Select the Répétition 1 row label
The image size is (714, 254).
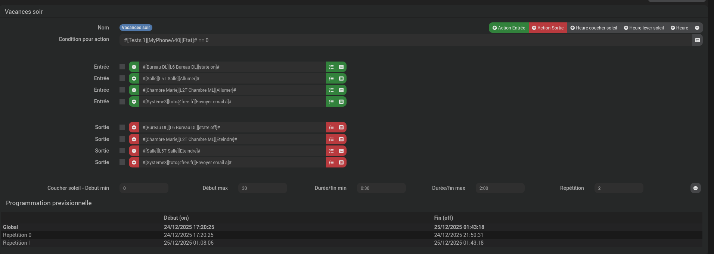(x=17, y=243)
